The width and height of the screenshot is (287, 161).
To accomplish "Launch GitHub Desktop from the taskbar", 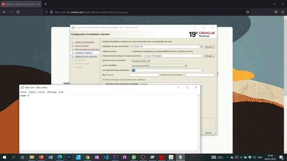I will pyautogui.click(x=125, y=157).
